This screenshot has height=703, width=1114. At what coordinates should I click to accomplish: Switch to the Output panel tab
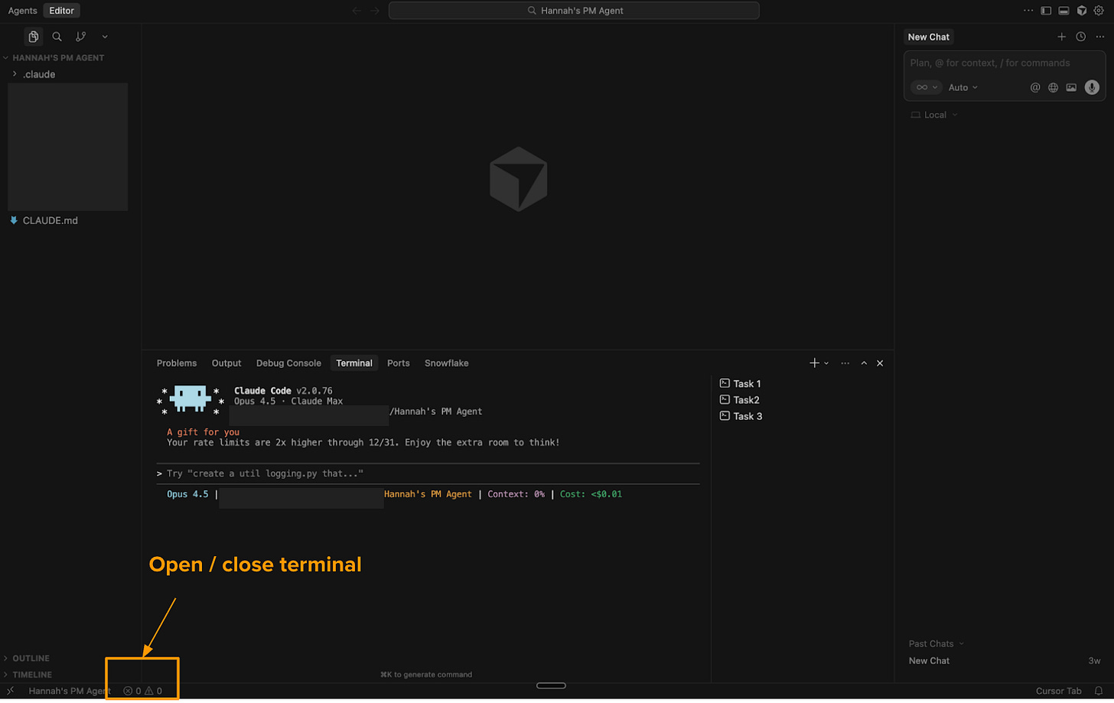point(226,363)
